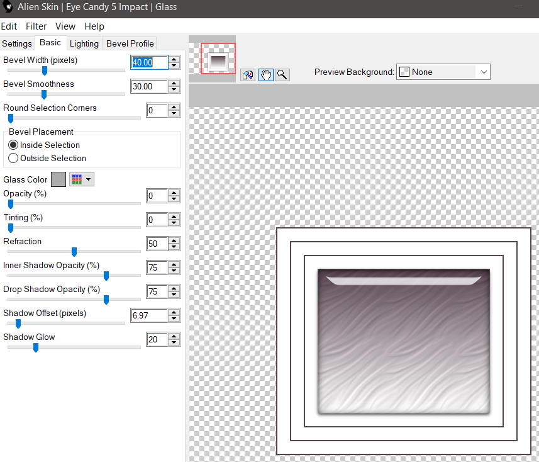Open the Preview Background dropdown
539x462 pixels.
point(483,72)
